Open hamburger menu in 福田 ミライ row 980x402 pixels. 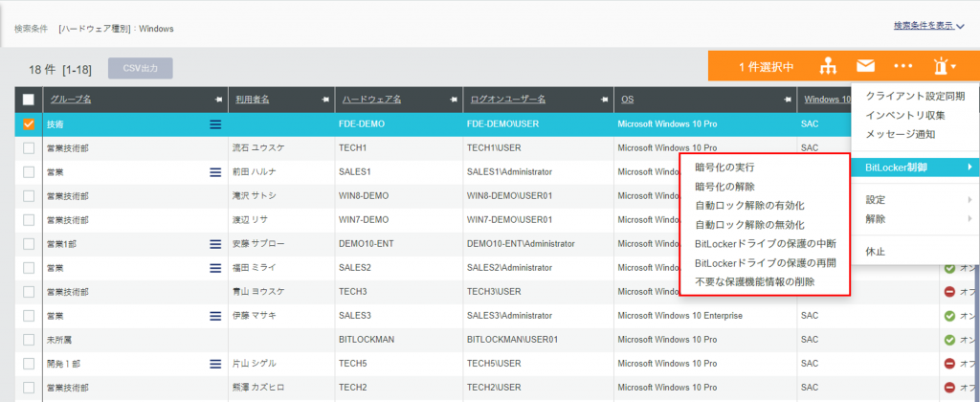point(215,268)
